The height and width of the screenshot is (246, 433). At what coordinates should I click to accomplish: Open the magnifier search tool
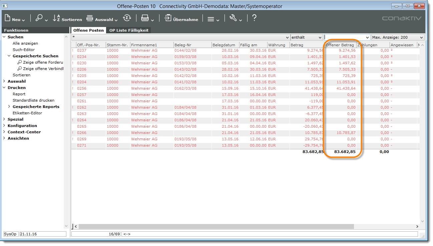pyautogui.click(x=39, y=18)
